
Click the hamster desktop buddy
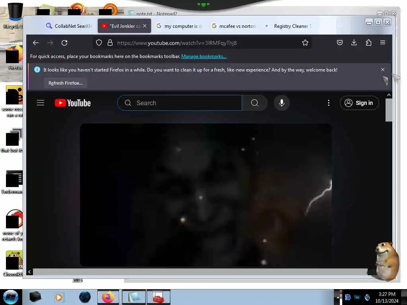(387, 261)
